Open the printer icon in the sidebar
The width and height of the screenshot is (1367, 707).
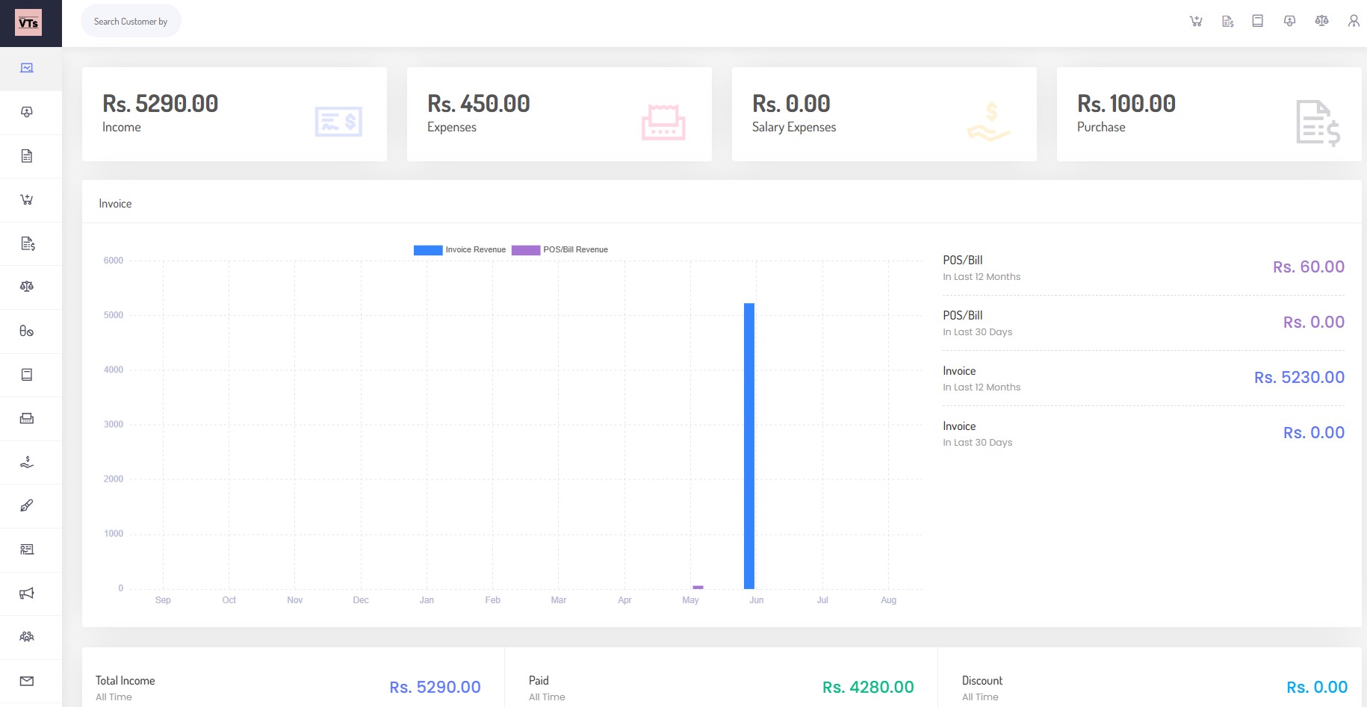[27, 418]
